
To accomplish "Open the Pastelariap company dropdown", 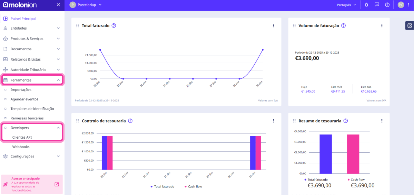I will tap(86, 5).
